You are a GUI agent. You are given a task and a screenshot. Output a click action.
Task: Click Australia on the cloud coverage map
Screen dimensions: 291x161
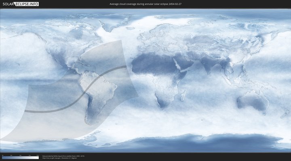click(253, 102)
